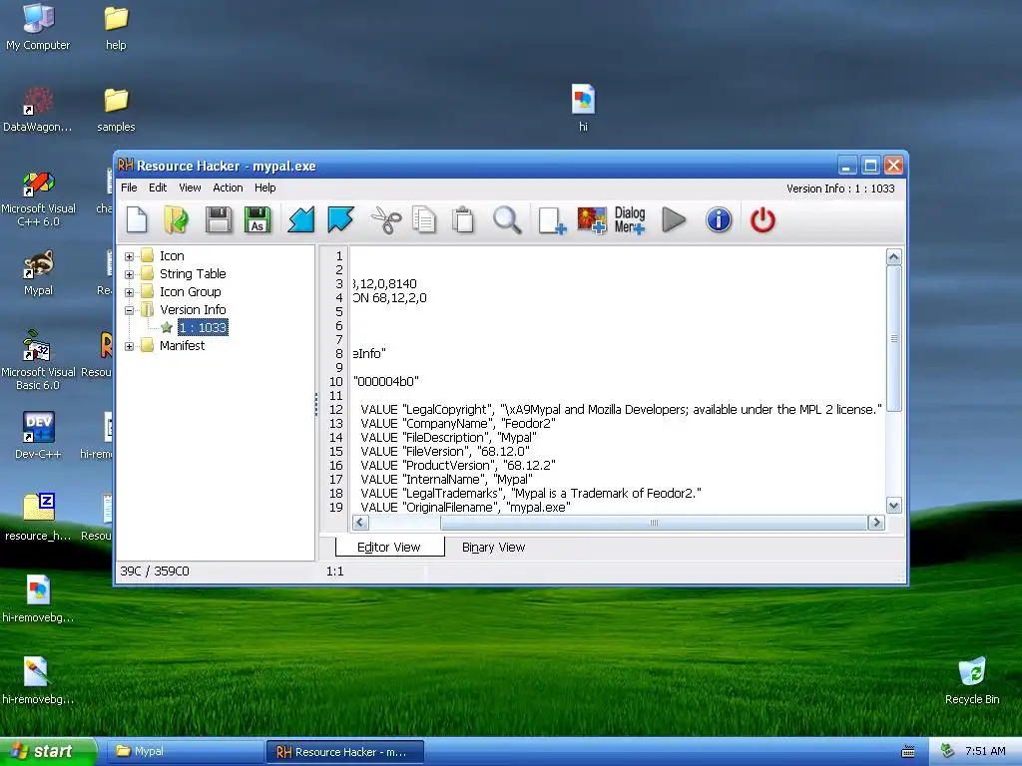Image resolution: width=1022 pixels, height=766 pixels.
Task: Click the green Save As icon
Action: click(x=257, y=220)
